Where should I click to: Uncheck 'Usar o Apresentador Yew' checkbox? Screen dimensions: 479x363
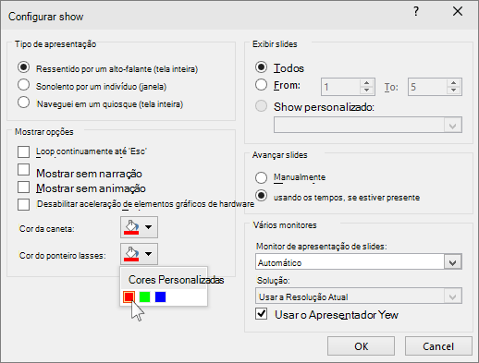click(x=261, y=314)
